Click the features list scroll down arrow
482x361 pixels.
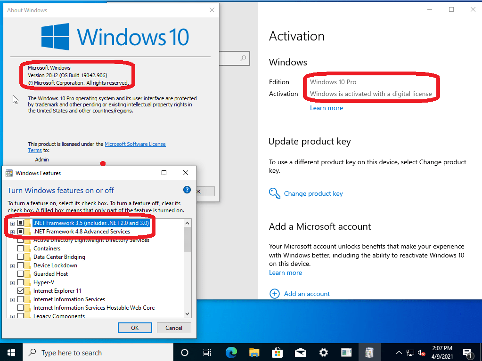[187, 314]
